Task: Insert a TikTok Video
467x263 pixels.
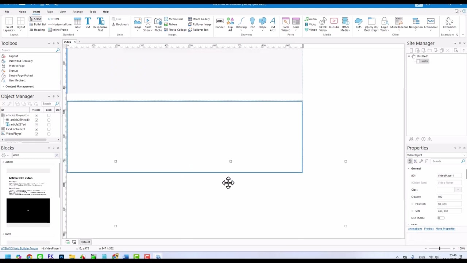Action: click(323, 25)
